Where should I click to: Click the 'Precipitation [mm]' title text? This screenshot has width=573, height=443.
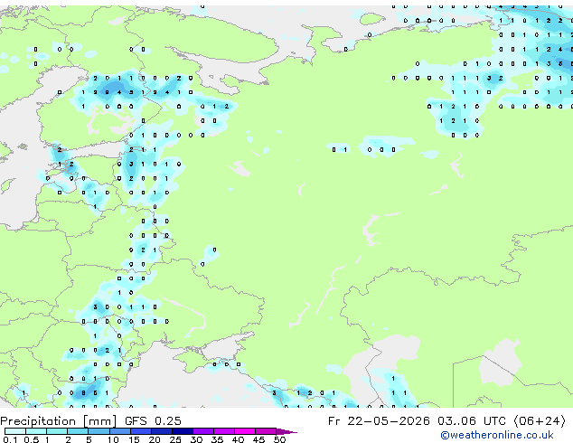click(x=60, y=421)
